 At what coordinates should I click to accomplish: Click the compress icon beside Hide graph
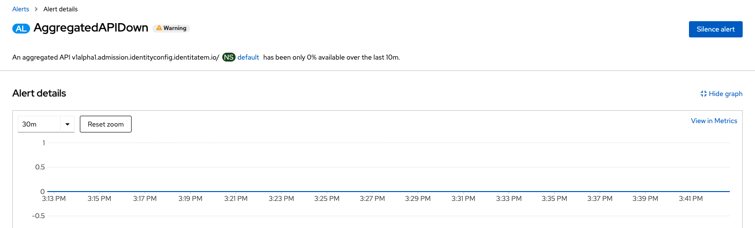coord(704,94)
